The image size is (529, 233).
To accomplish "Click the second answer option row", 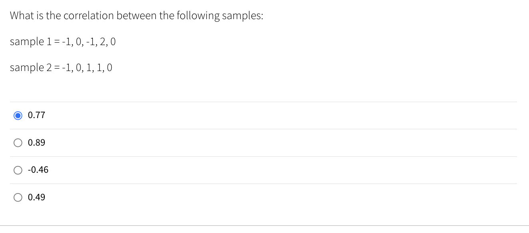I will point(160,142).
